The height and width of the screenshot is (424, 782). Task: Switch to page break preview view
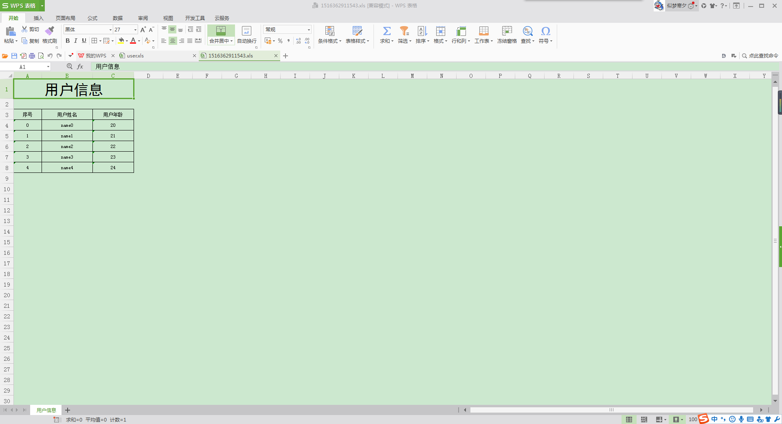point(644,420)
